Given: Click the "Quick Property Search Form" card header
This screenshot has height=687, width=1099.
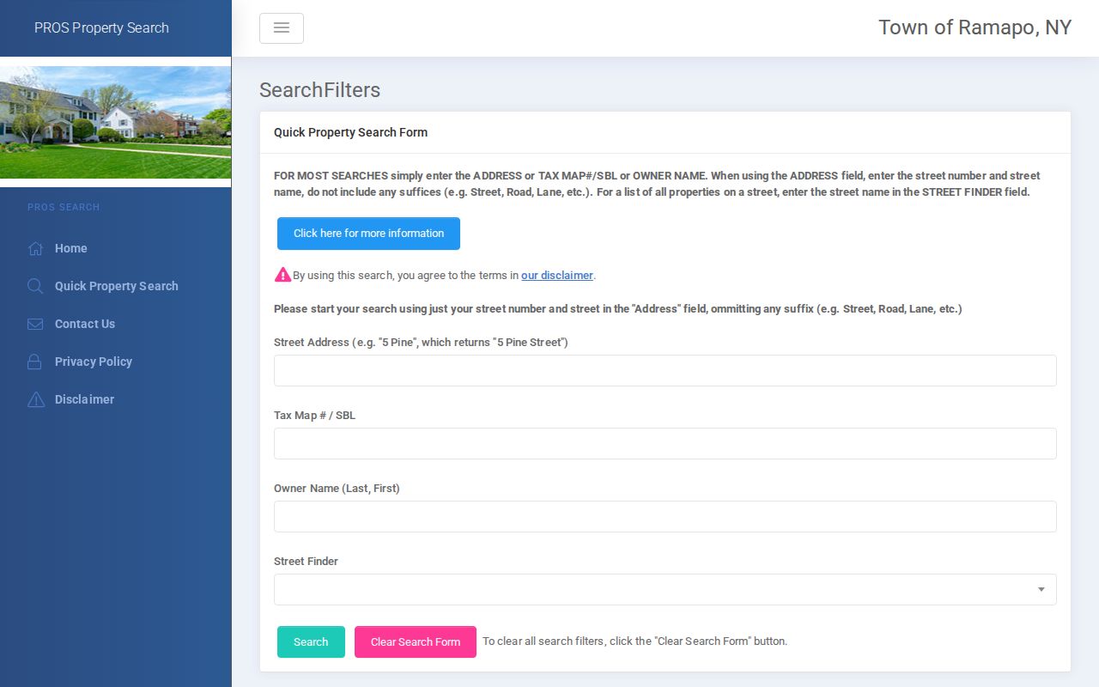Looking at the screenshot, I should [x=350, y=132].
